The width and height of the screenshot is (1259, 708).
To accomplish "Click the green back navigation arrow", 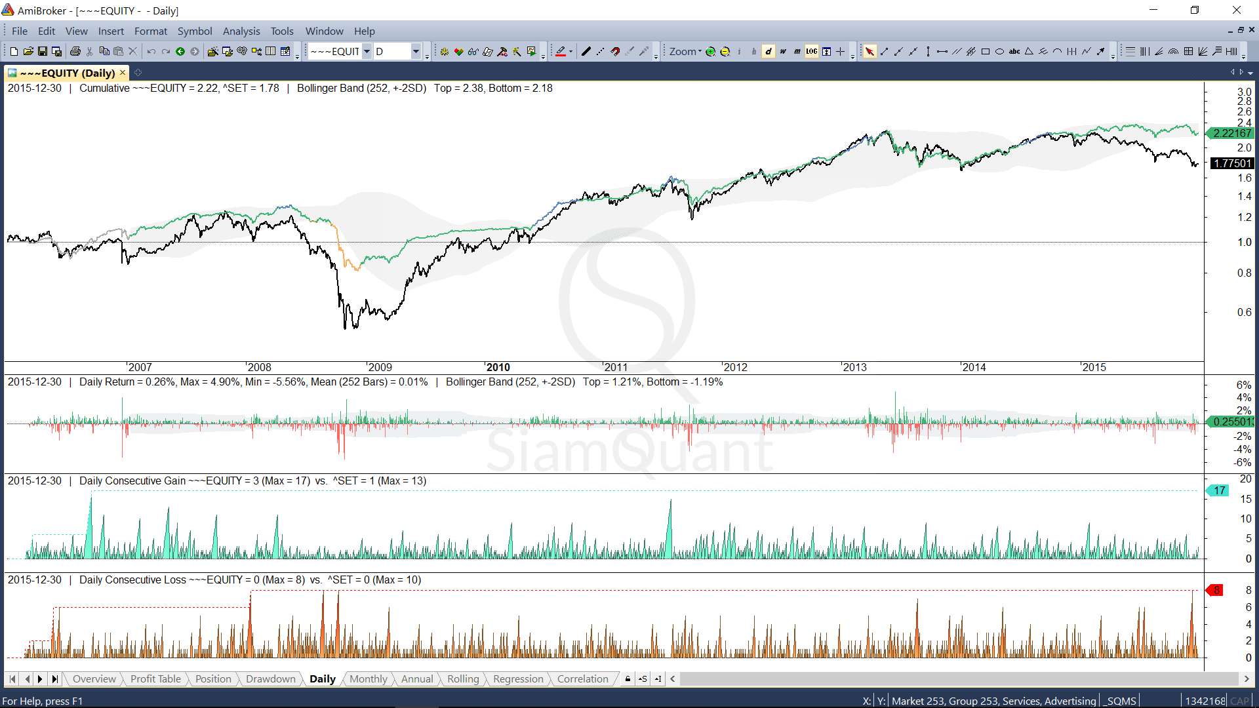I will 180,52.
